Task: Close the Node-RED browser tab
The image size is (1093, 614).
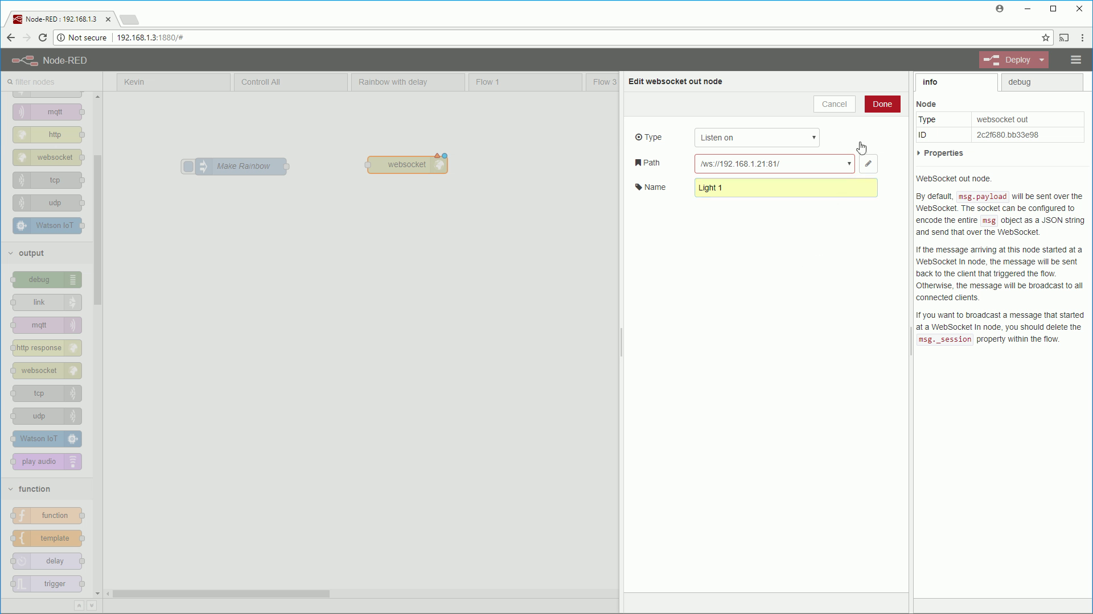Action: [x=108, y=19]
